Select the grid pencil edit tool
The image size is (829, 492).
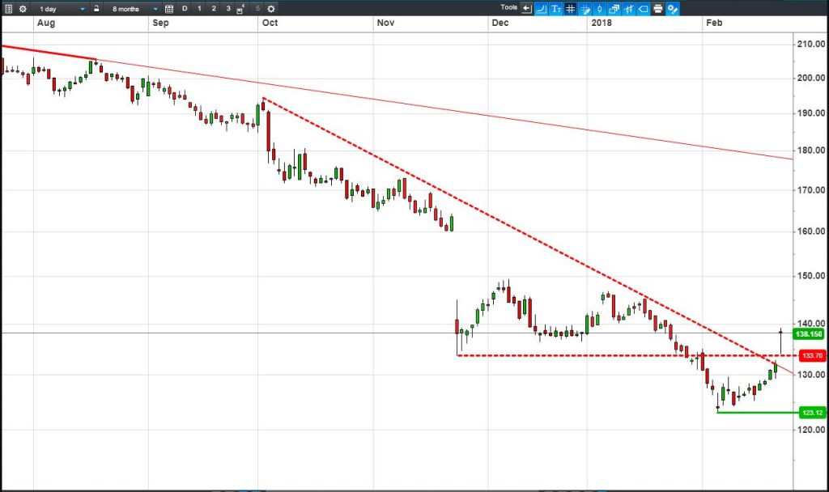585,8
